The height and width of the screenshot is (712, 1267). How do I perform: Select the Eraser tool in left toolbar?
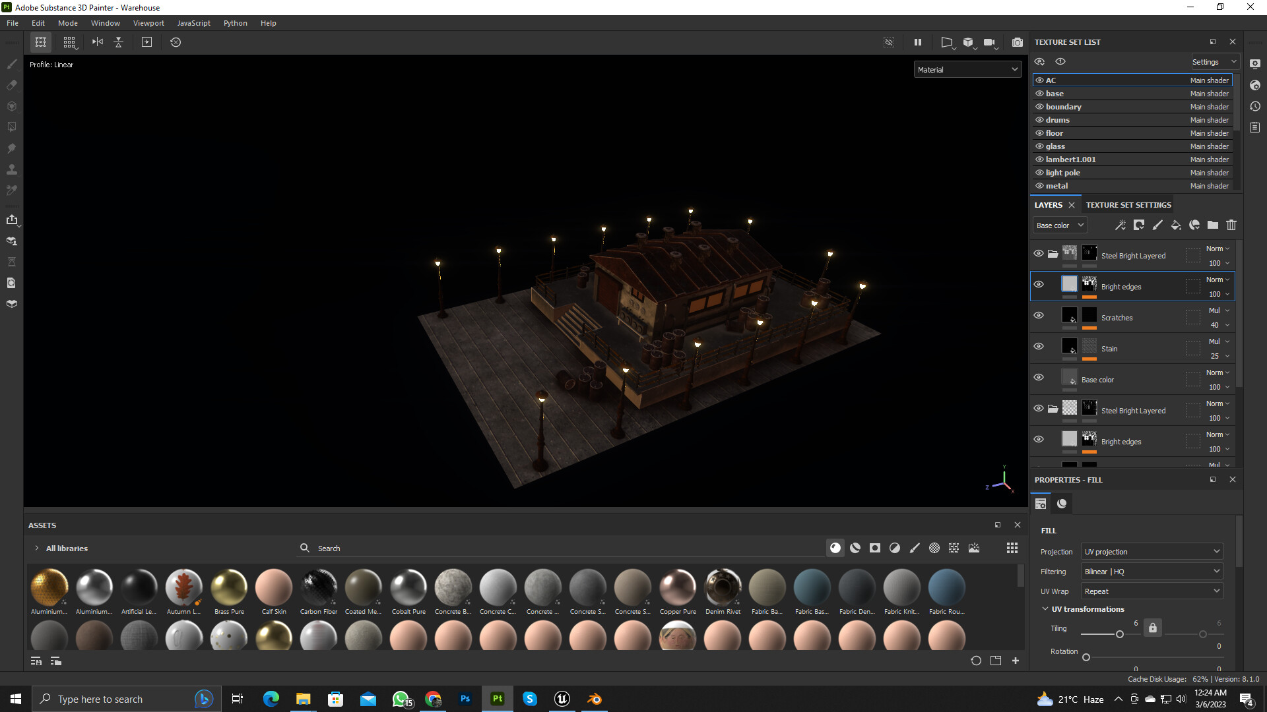[11, 85]
